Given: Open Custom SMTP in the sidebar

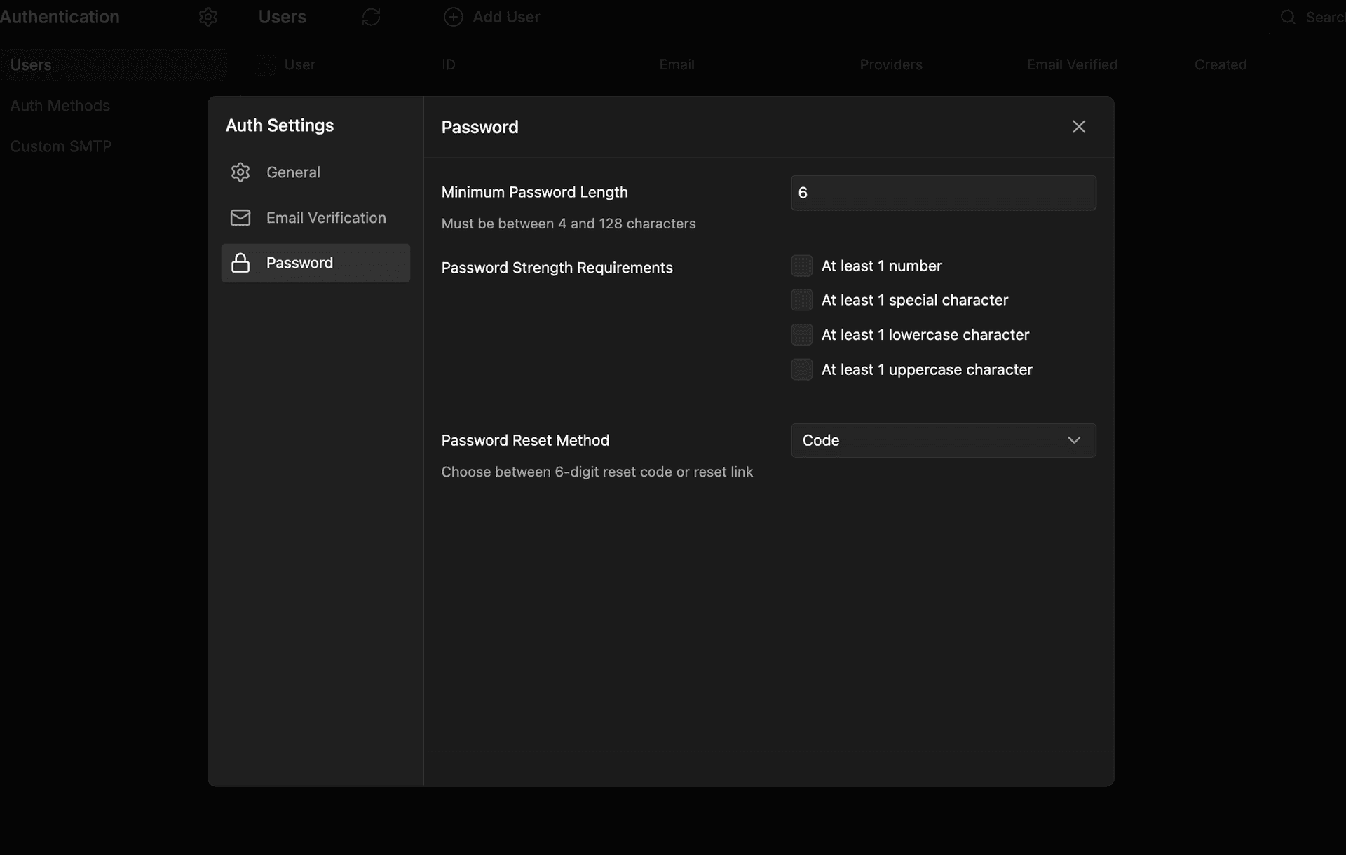Looking at the screenshot, I should [61, 146].
